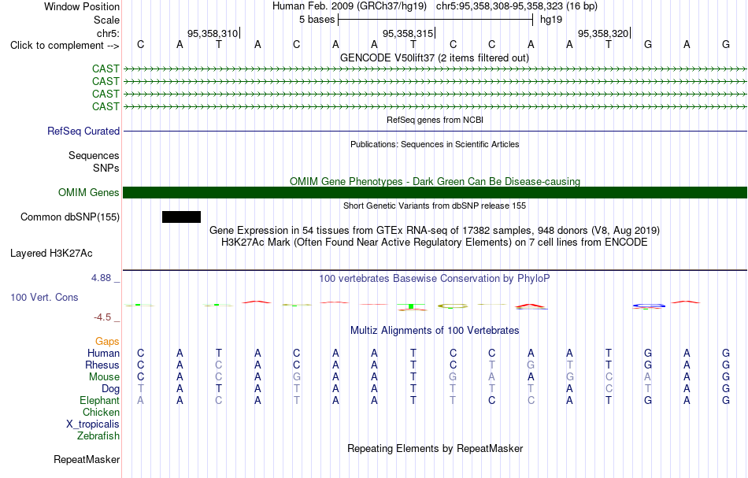Image resolution: width=748 pixels, height=478 pixels.
Task: Click the dark green OMIM Genes bar
Action: pos(435,192)
